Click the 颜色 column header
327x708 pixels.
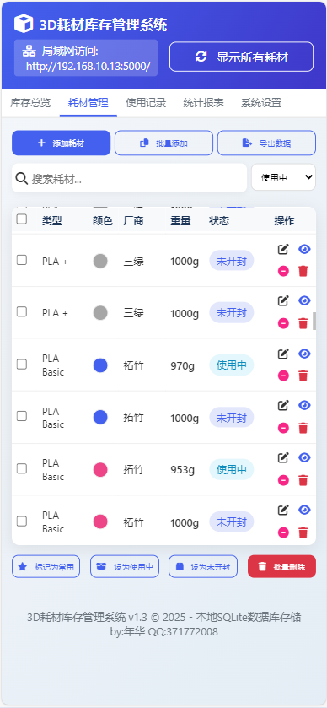tap(102, 220)
